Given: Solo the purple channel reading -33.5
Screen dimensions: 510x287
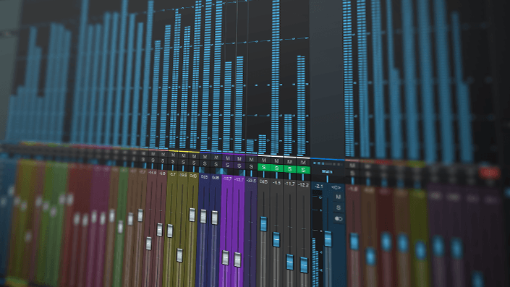Looking at the screenshot, I should tap(251, 166).
